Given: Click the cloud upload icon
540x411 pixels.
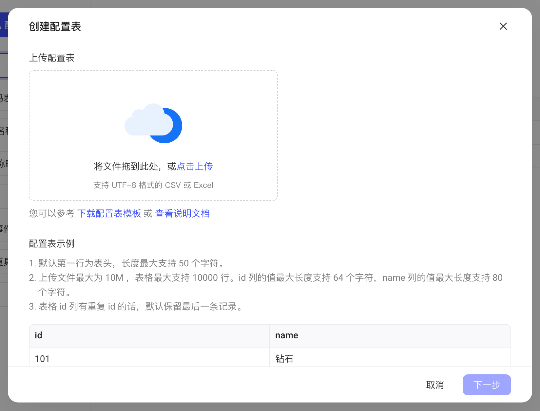Looking at the screenshot, I should [153, 123].
